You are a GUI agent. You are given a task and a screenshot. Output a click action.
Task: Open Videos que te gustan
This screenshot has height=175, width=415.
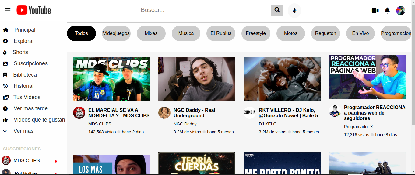click(39, 120)
